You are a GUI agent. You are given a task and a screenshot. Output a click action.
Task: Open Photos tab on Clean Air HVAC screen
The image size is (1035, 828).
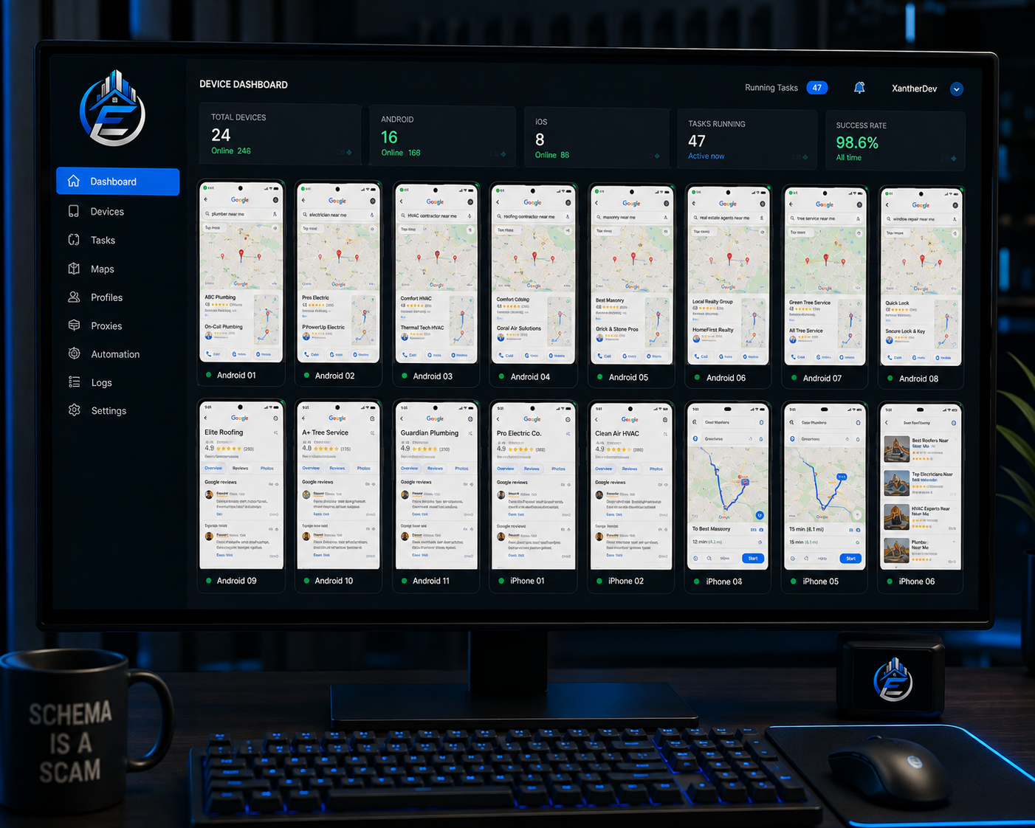(656, 469)
